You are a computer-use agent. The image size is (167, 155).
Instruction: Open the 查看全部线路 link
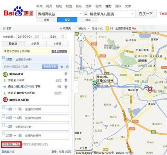[x=59, y=51]
